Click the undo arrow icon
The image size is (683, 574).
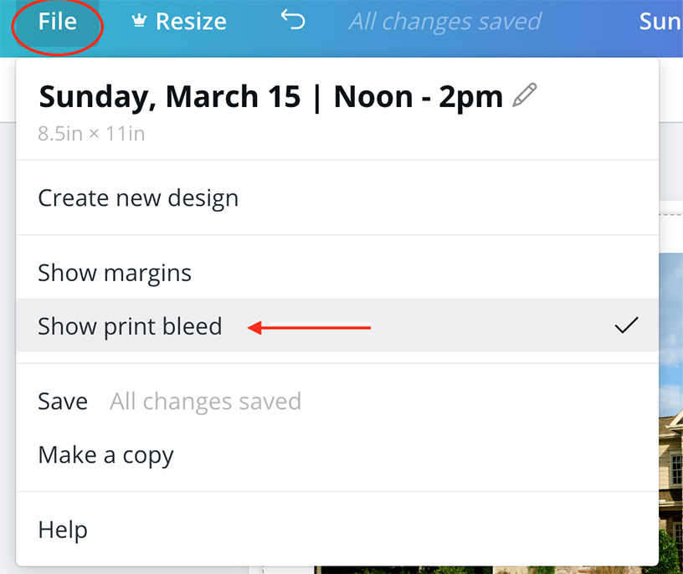[293, 20]
